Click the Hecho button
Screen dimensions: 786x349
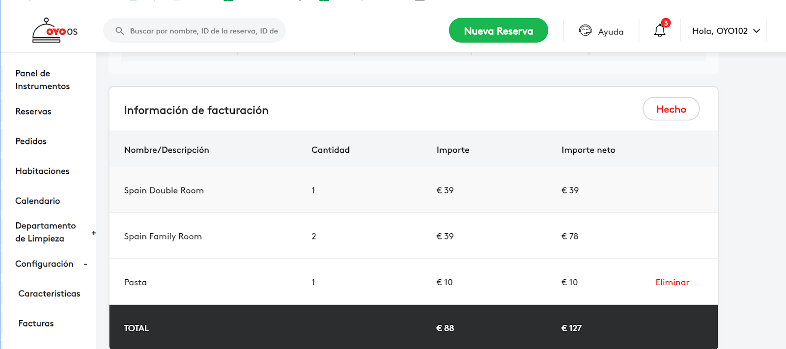coord(671,109)
